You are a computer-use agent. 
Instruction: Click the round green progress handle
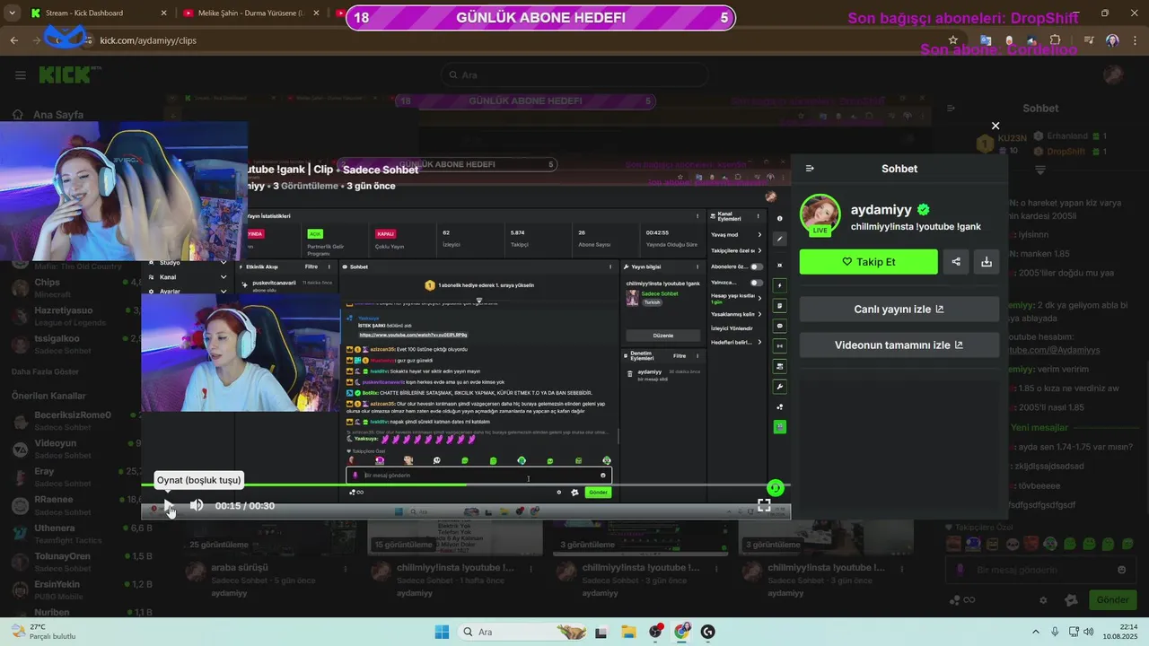coord(776,487)
